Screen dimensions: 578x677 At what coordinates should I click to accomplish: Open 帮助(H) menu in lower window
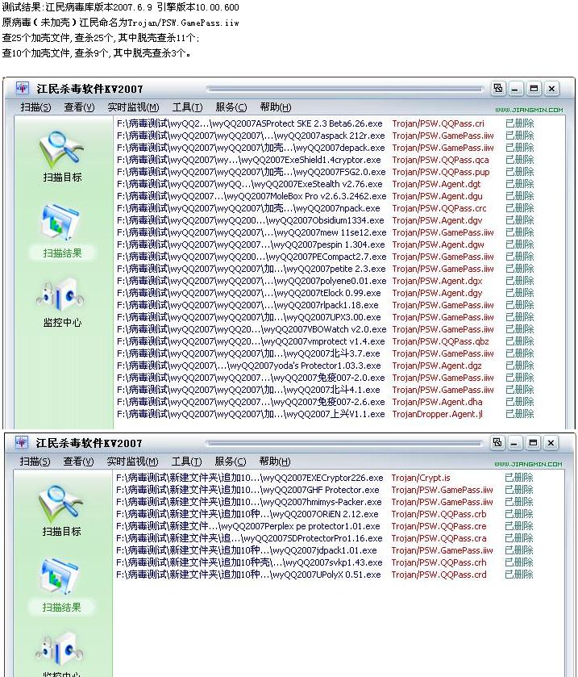point(275,461)
